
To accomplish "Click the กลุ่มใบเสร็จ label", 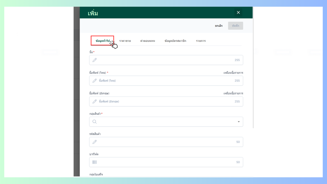I will (x=96, y=174).
